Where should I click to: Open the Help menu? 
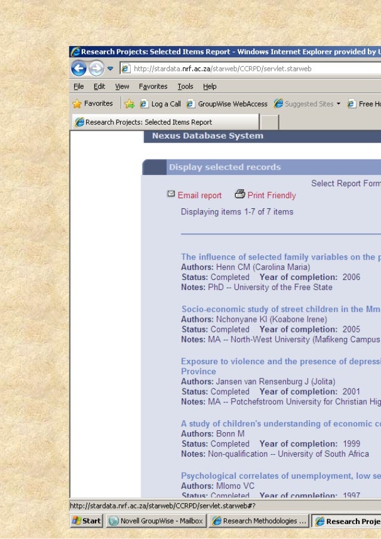tap(210, 87)
